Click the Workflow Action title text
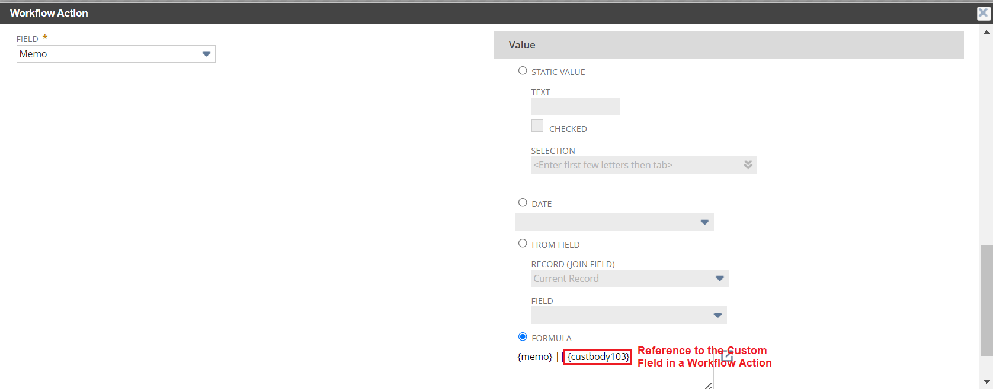 pos(49,13)
